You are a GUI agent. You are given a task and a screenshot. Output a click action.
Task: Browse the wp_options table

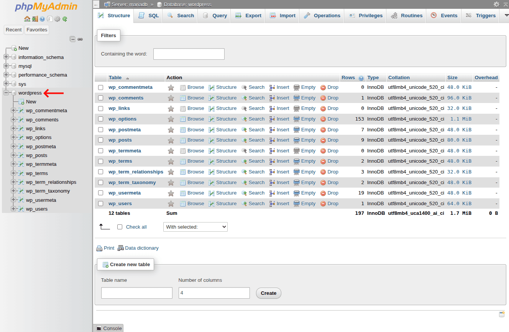[192, 119]
